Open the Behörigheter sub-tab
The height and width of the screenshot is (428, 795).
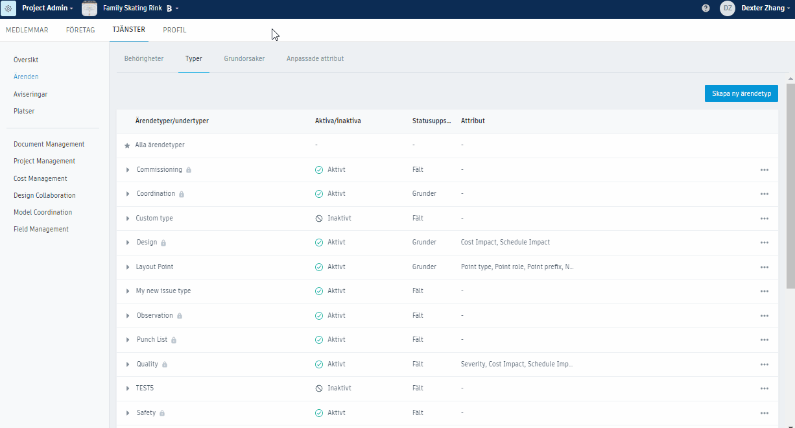(144, 58)
